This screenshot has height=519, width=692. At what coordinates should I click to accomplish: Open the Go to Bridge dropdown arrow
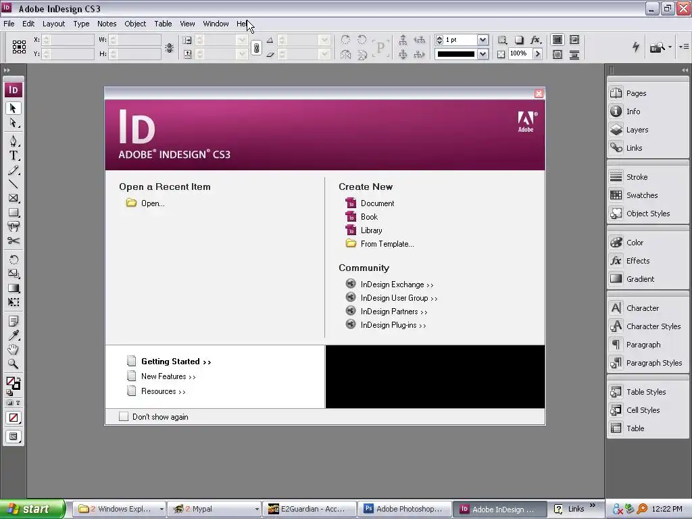[670, 47]
